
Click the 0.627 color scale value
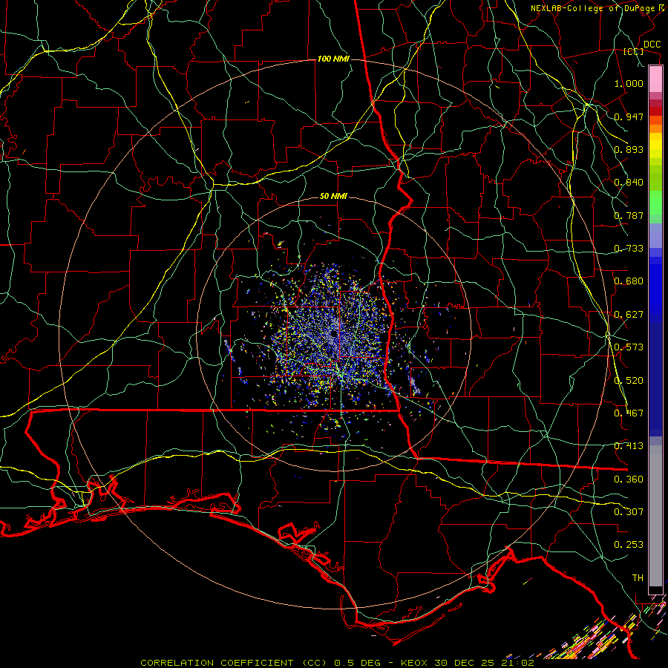(629, 315)
